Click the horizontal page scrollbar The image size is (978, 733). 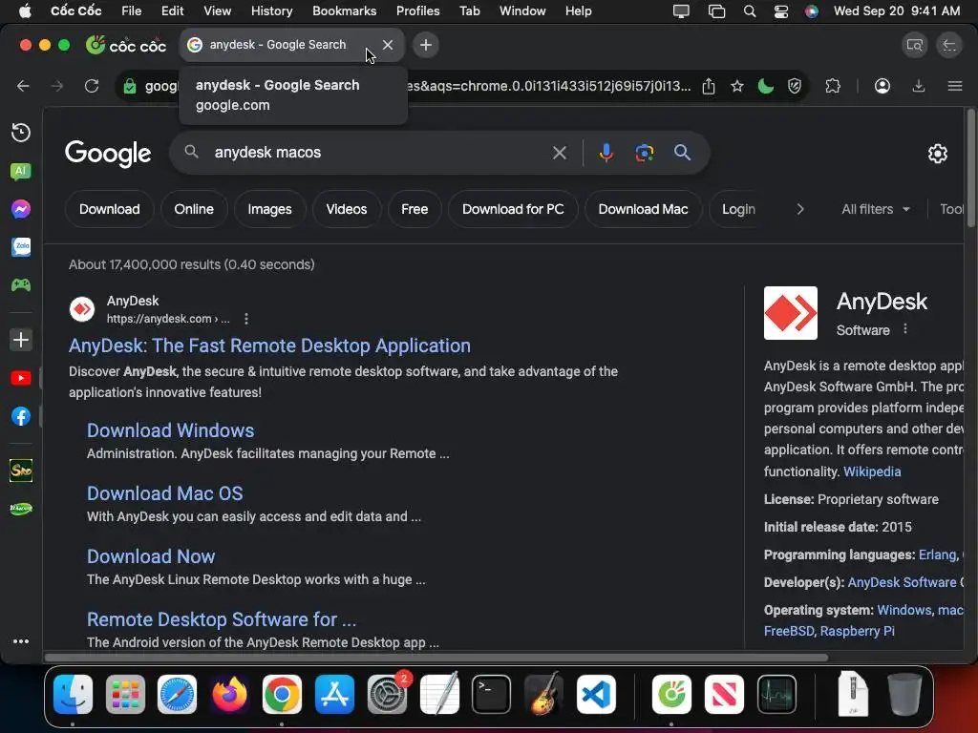436,658
